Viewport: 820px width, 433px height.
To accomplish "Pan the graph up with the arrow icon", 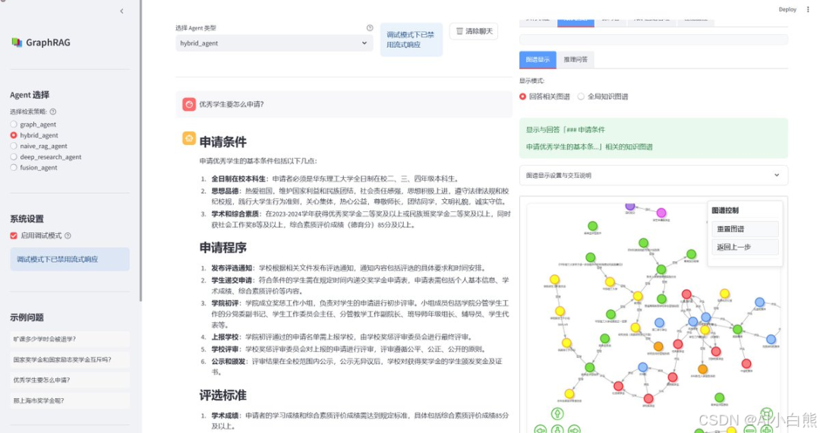I will (x=557, y=414).
